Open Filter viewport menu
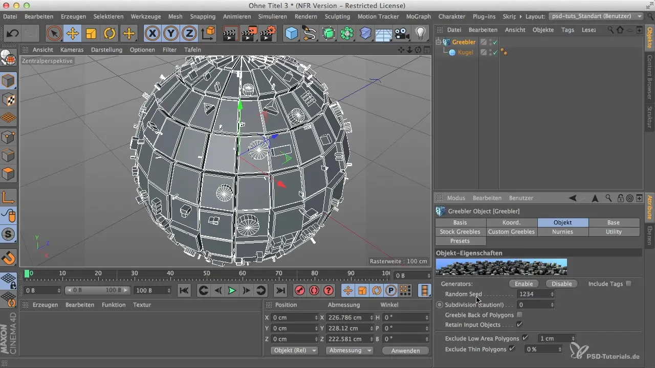The width and height of the screenshot is (655, 368). click(169, 50)
